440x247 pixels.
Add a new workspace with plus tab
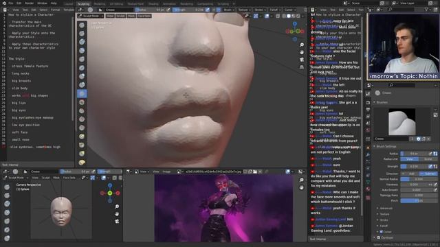click(234, 4)
